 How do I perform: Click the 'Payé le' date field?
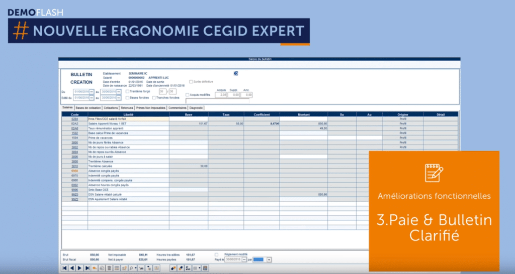point(233,259)
